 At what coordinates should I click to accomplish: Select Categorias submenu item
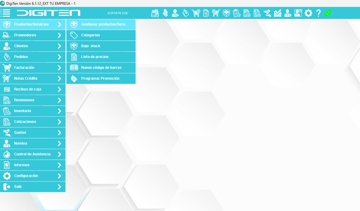pos(101,35)
